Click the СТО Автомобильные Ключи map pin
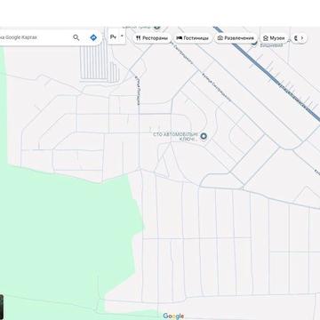Screen dimensions: 320x320 (204, 136)
